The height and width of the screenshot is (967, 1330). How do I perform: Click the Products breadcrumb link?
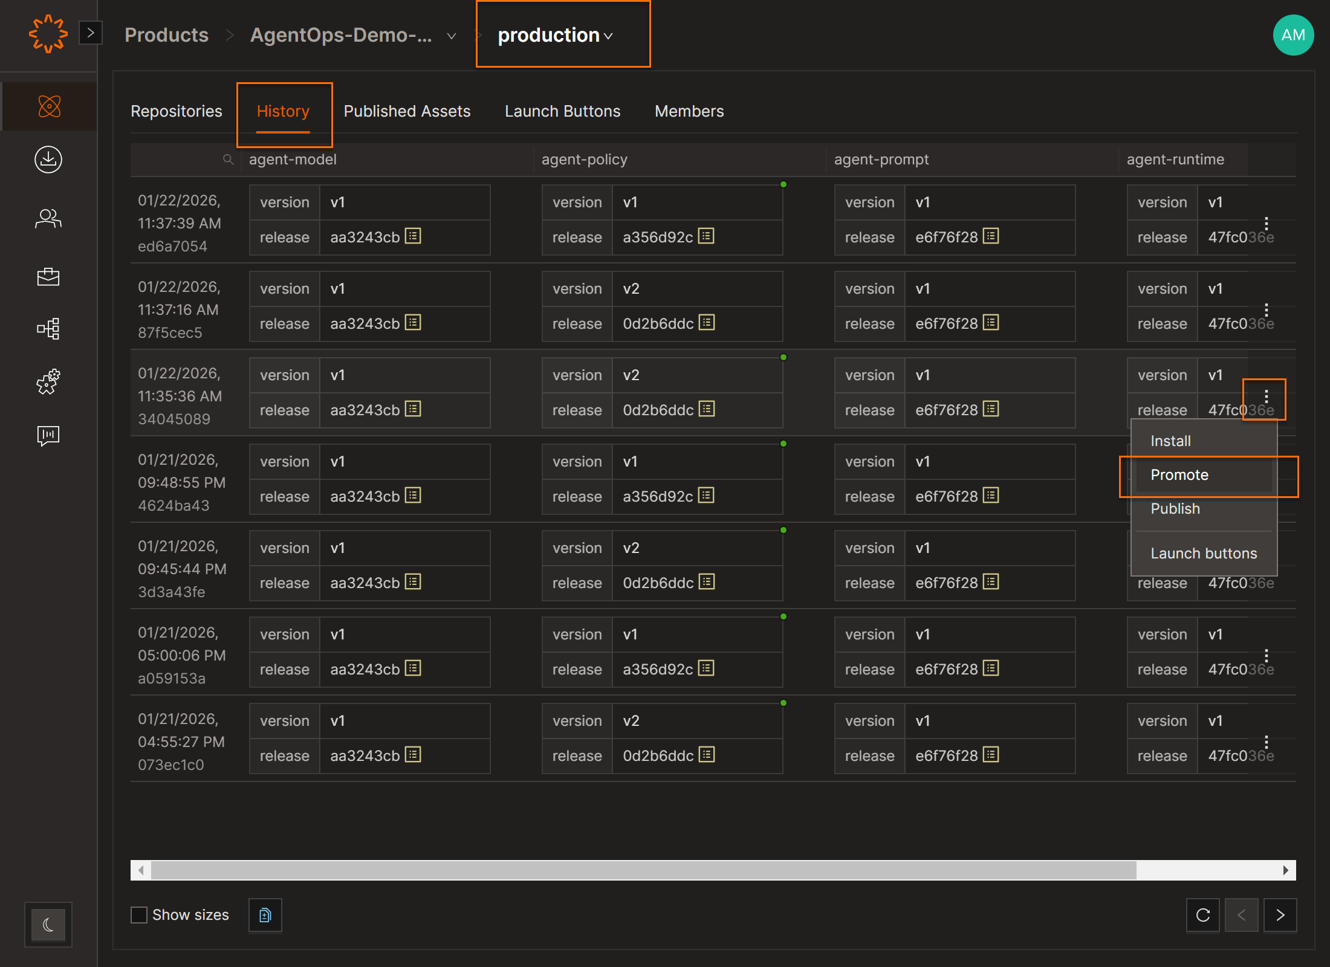[x=166, y=35]
